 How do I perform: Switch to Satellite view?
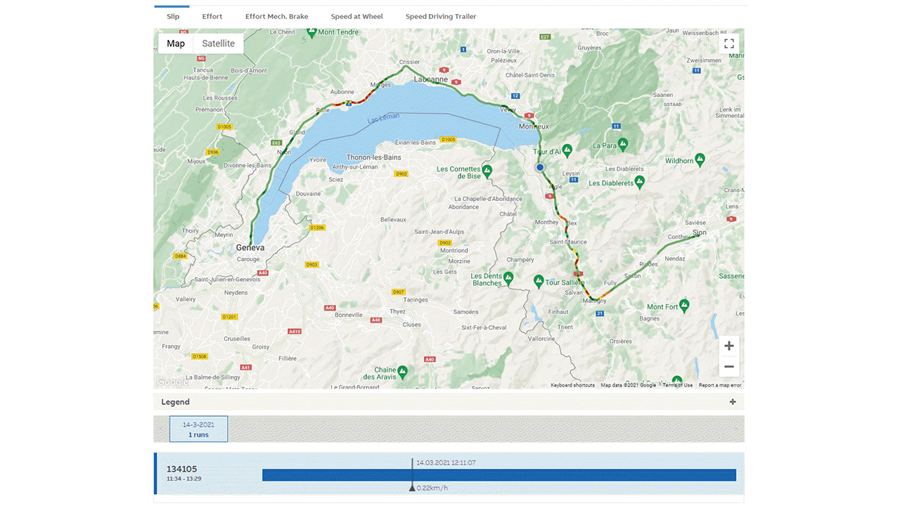pyautogui.click(x=218, y=43)
